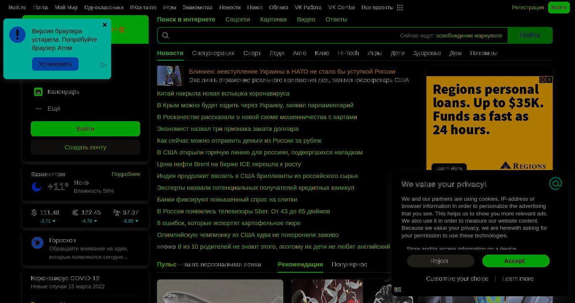Select the Авто news tab
The image size is (575, 303).
(299, 53)
